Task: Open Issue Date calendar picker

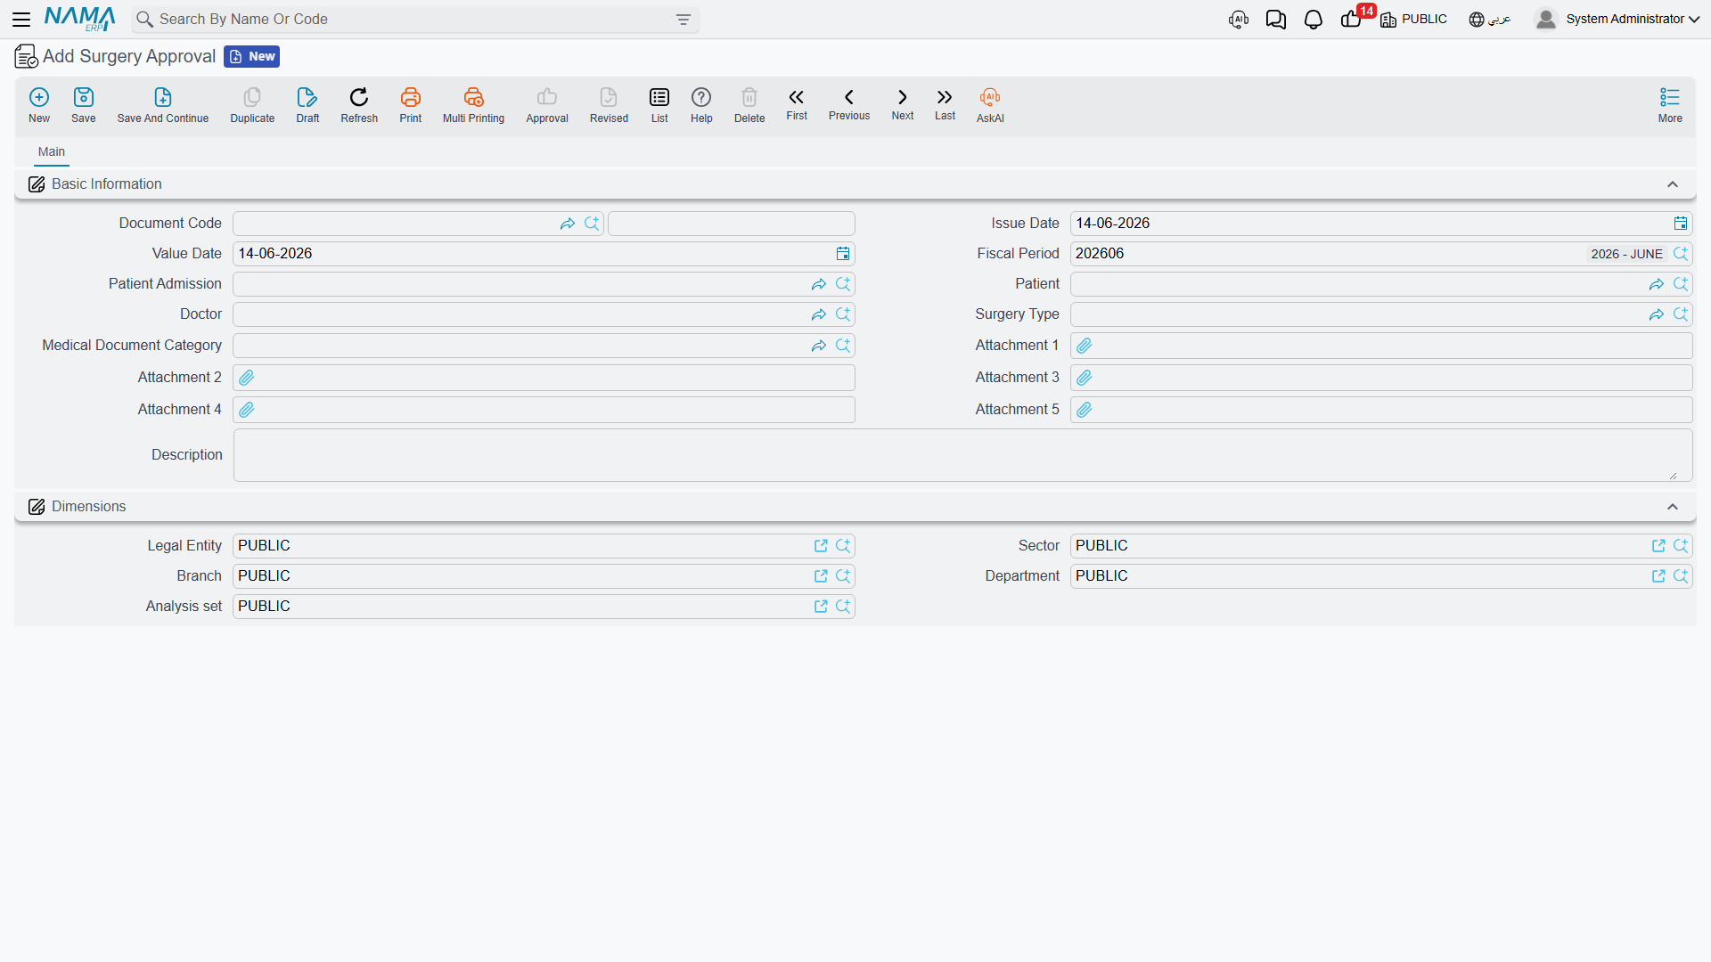Action: pos(1681,224)
